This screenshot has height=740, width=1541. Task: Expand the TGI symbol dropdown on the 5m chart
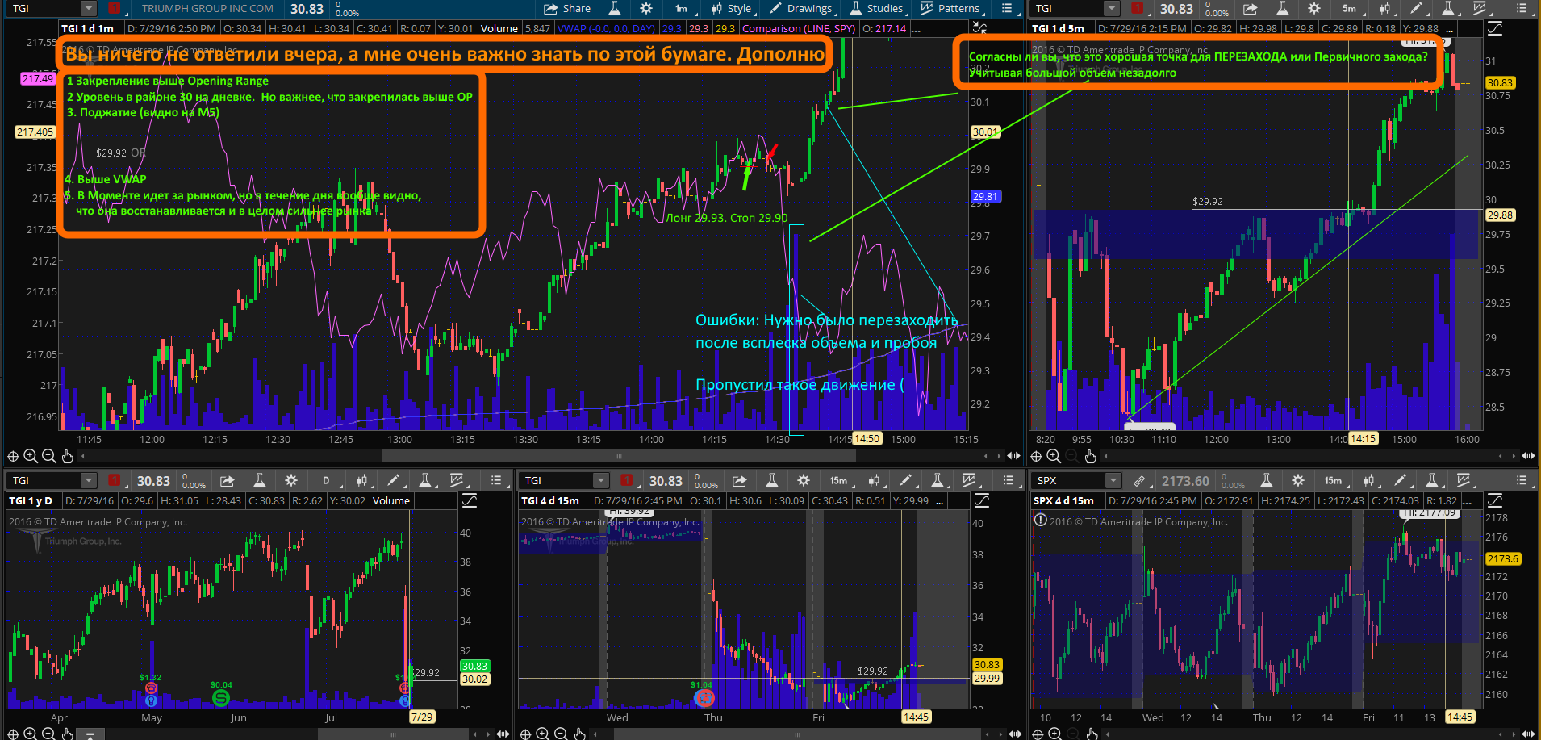[1112, 8]
